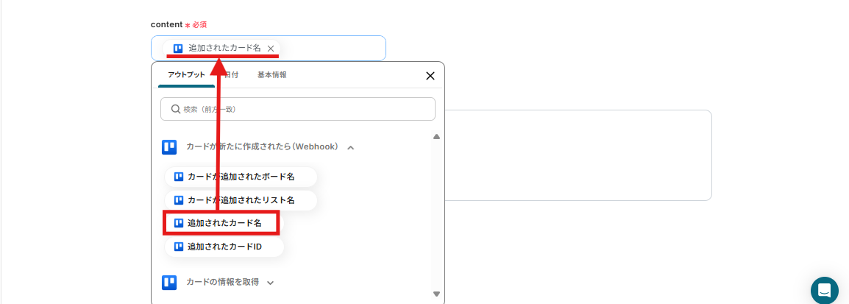The width and height of the screenshot is (849, 304).
Task: Expand the カードの情報を取得 section
Action: (x=270, y=283)
